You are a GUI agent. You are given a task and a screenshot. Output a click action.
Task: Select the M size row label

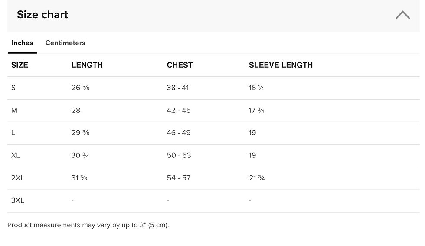coord(14,110)
